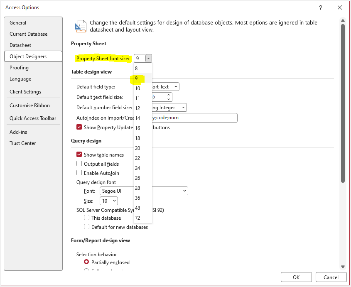Decrease Default text field size spinner
Screen dimensions: 351x287
(x=169, y=99)
